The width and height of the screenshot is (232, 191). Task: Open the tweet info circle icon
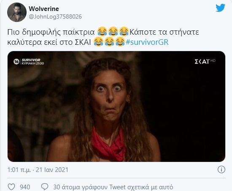[221, 169]
